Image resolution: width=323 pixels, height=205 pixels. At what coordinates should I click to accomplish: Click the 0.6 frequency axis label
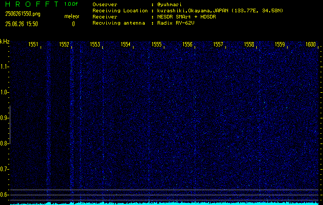[x=4, y=195]
